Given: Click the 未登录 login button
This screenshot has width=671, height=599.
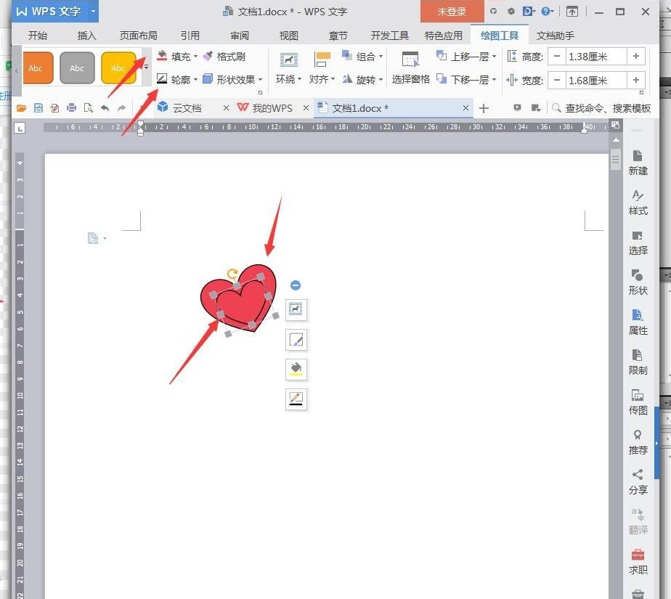Looking at the screenshot, I should [x=452, y=12].
